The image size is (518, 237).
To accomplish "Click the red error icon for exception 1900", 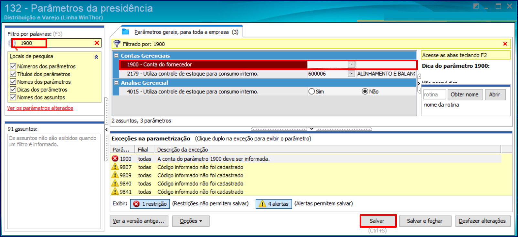I will 115,159.
